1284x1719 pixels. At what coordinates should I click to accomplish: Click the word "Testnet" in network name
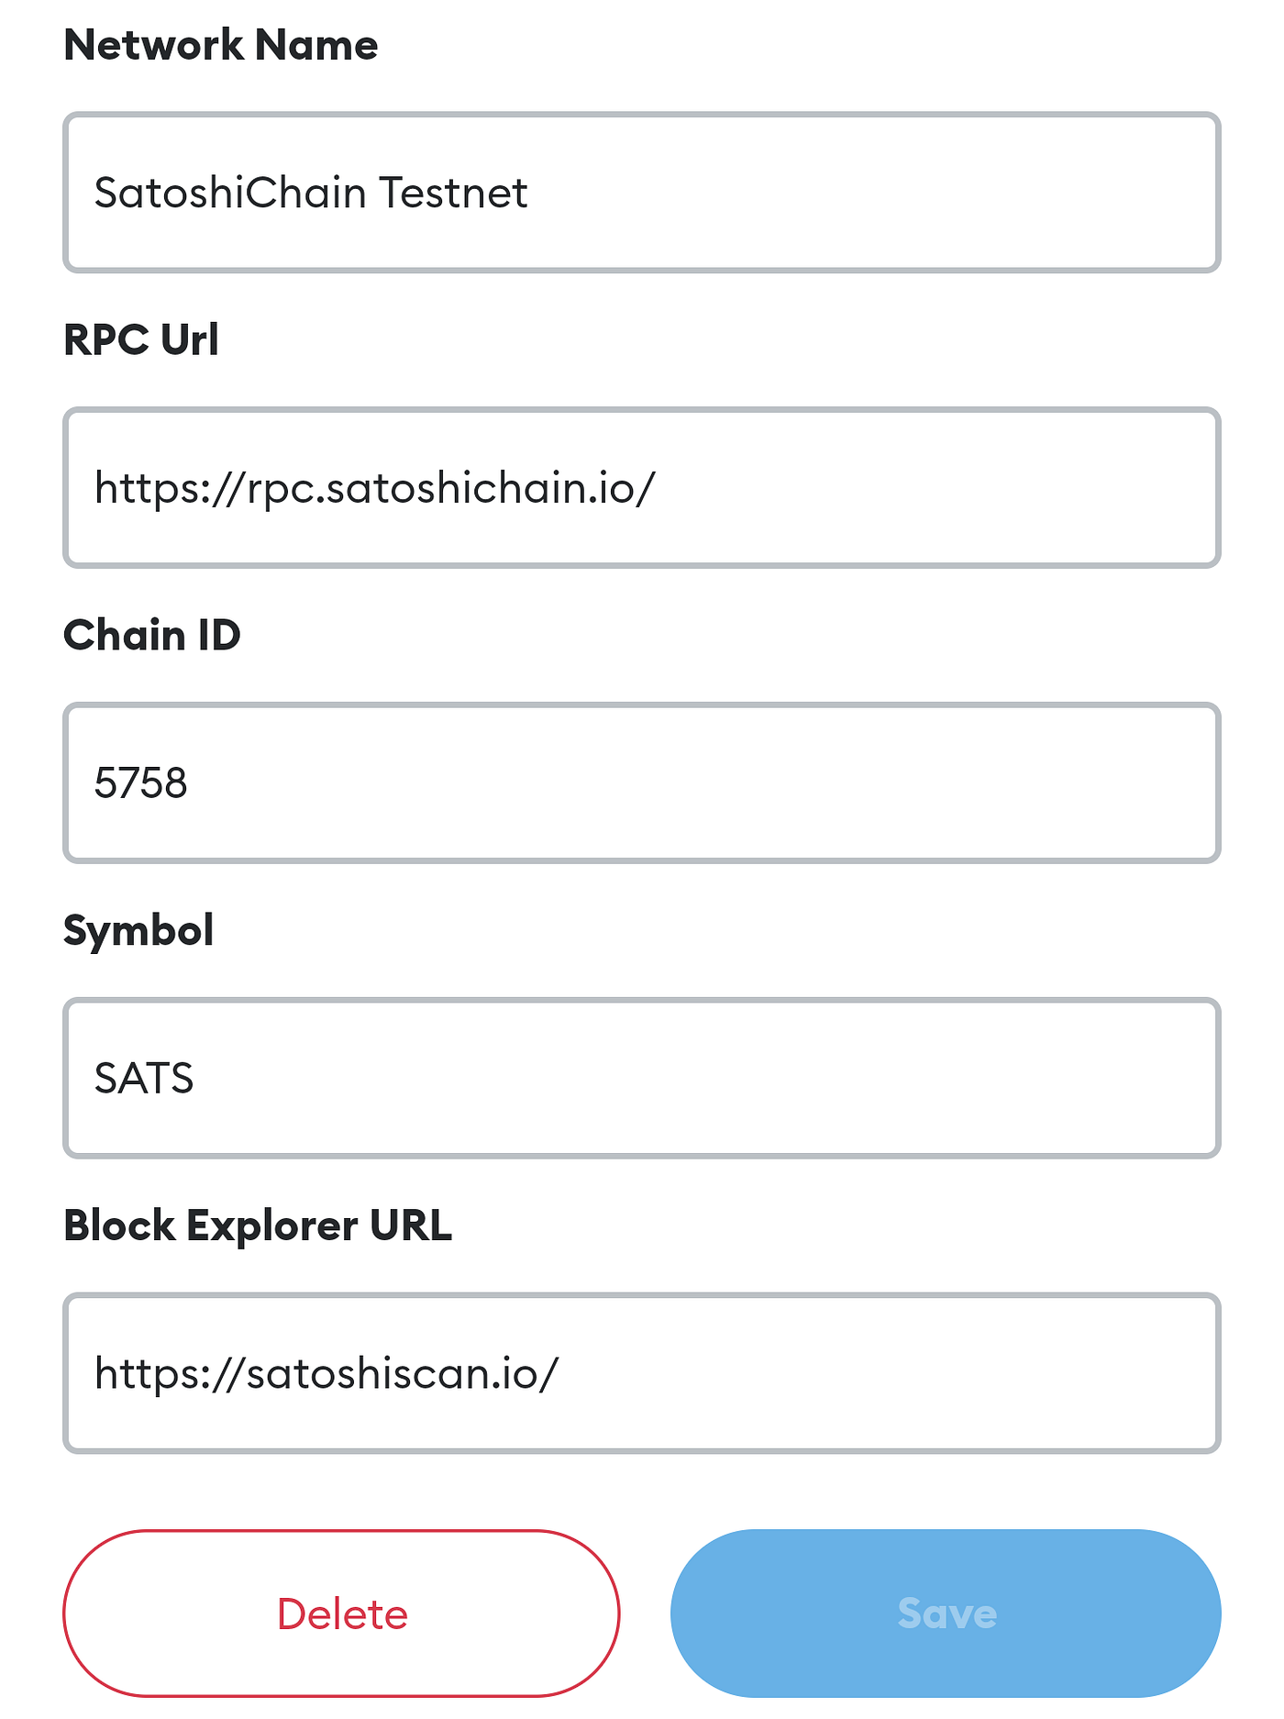click(453, 194)
